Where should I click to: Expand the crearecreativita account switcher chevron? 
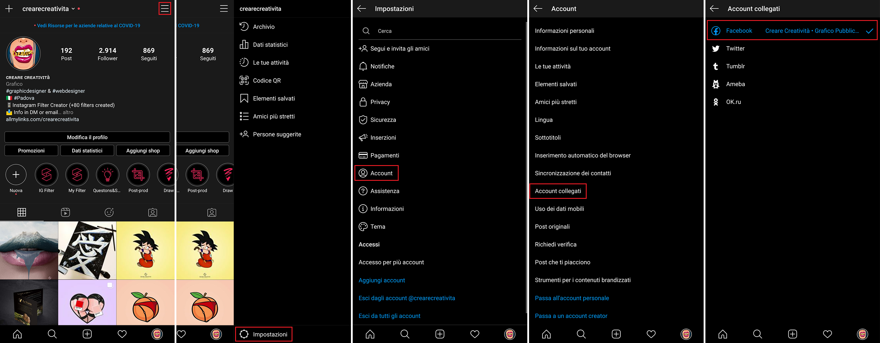click(73, 9)
